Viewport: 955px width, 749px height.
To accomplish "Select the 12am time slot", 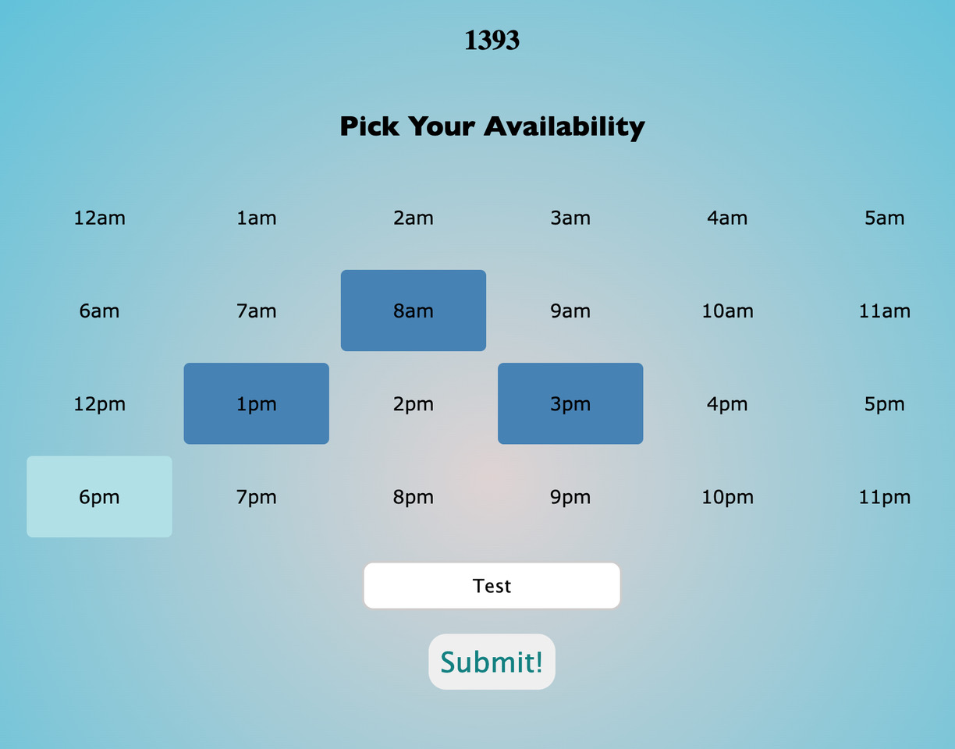I will point(99,218).
